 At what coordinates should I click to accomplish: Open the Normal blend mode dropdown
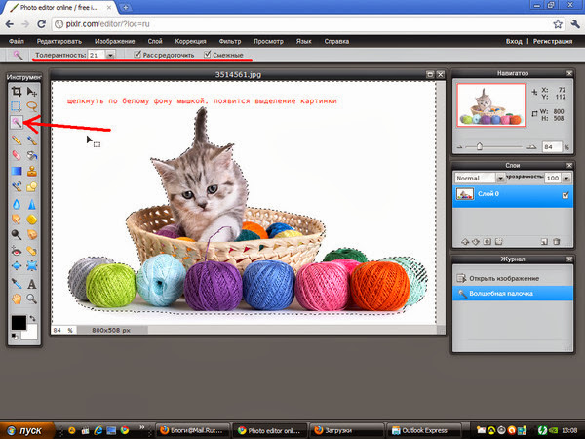point(500,179)
